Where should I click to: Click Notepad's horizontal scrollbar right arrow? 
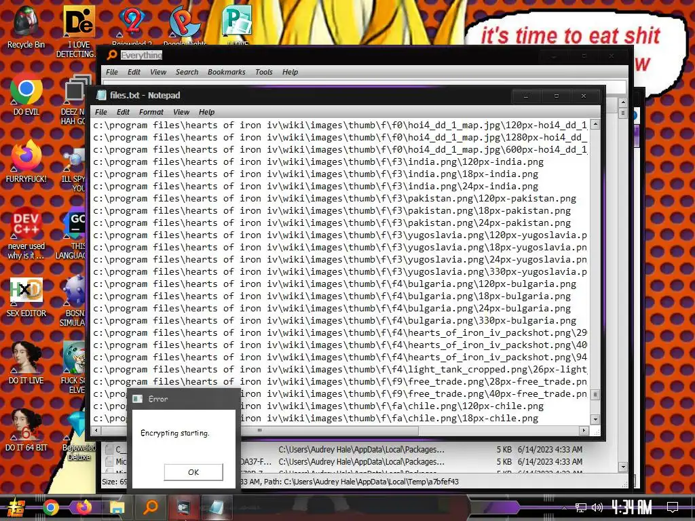tap(584, 430)
